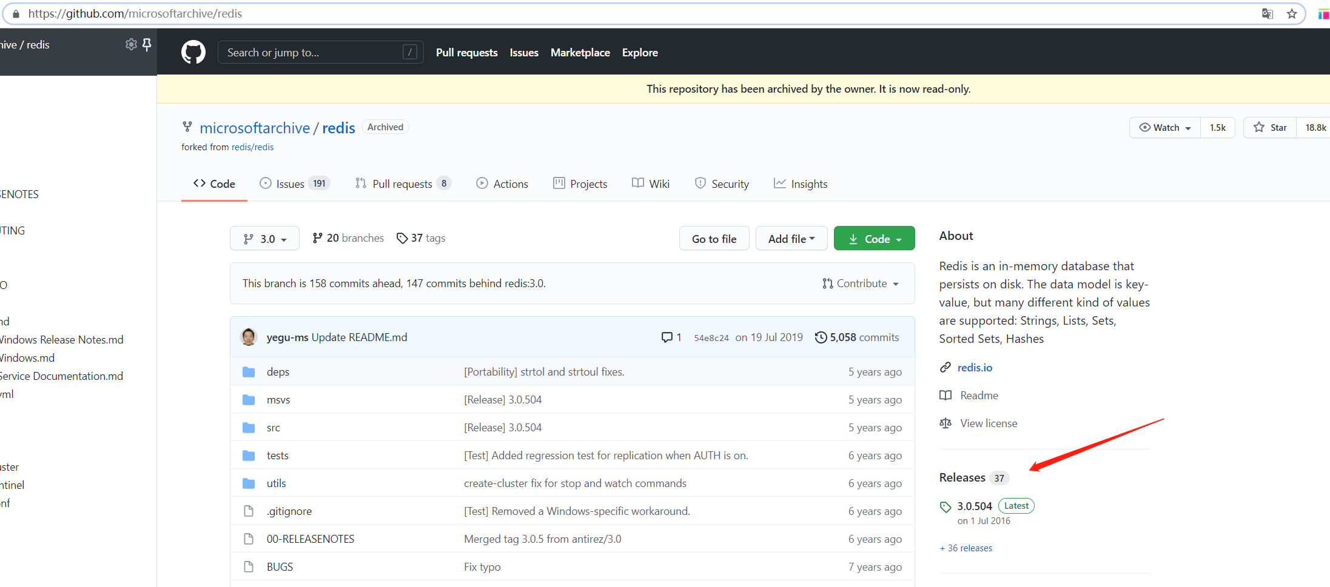Click in the Search or jump to field
This screenshot has height=587, width=1330.
click(320, 53)
